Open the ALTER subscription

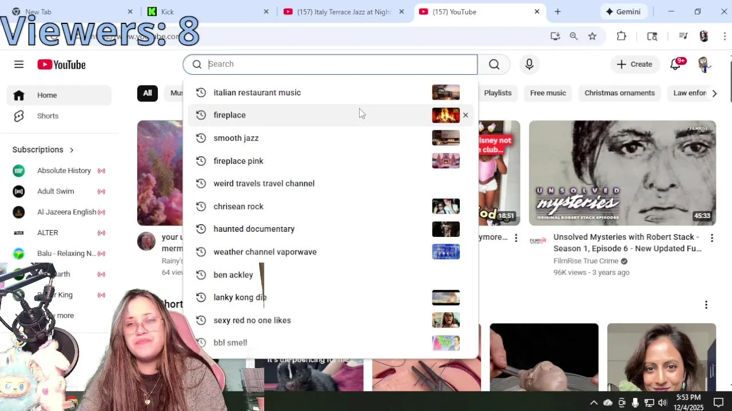[x=59, y=233]
